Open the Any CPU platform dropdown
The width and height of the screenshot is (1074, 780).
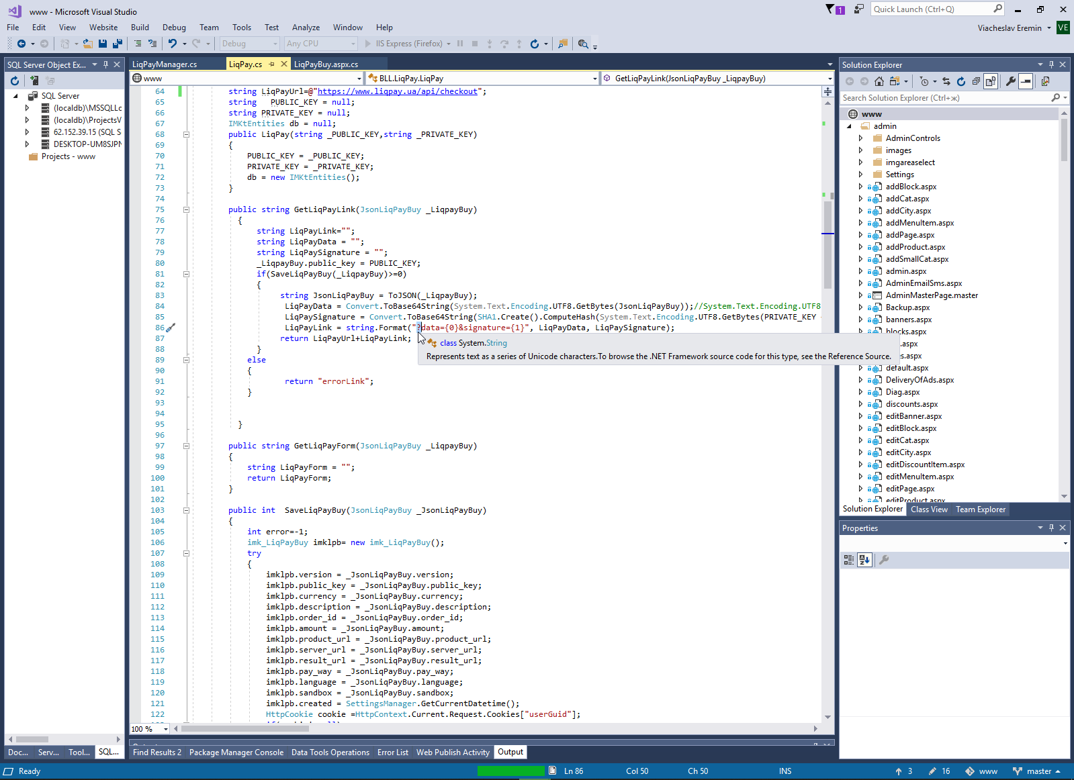[320, 44]
